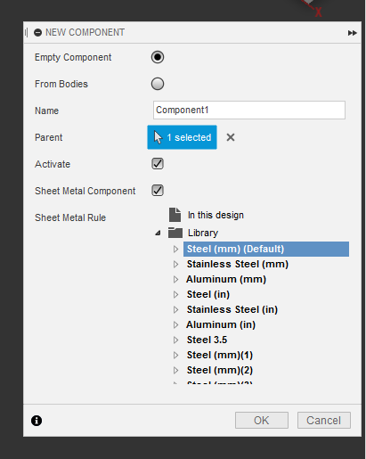This screenshot has width=366, height=459.
Task: Click the info icon at dialog bottom
Action: 37,421
